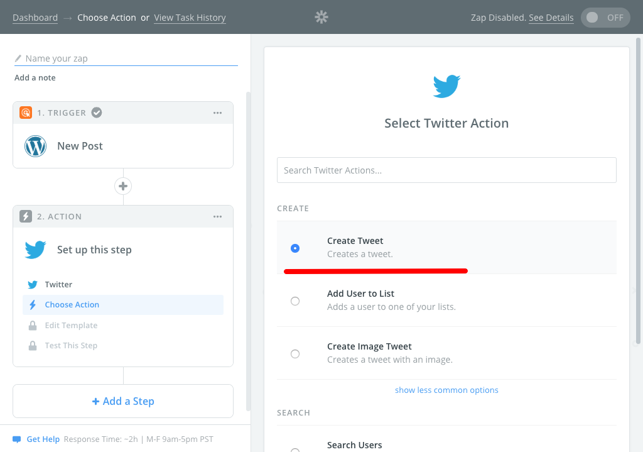Click the Search Twitter Actions field
This screenshot has height=452, width=643.
[446, 170]
